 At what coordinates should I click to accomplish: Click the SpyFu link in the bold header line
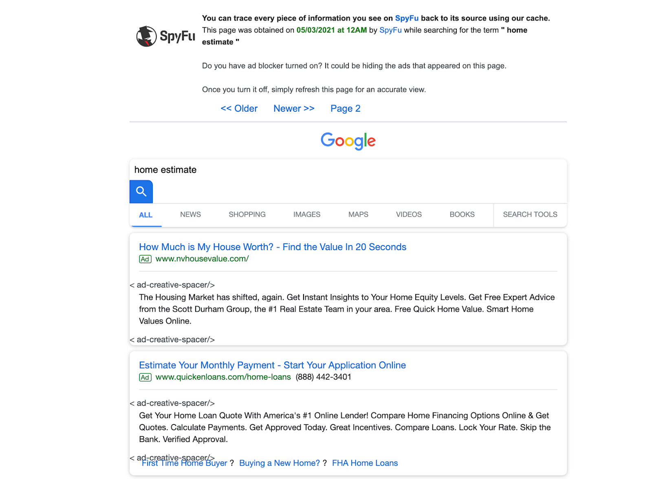click(x=407, y=18)
